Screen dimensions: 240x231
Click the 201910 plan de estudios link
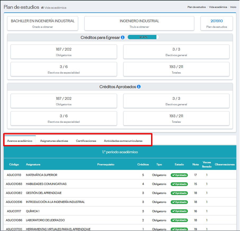216,21
